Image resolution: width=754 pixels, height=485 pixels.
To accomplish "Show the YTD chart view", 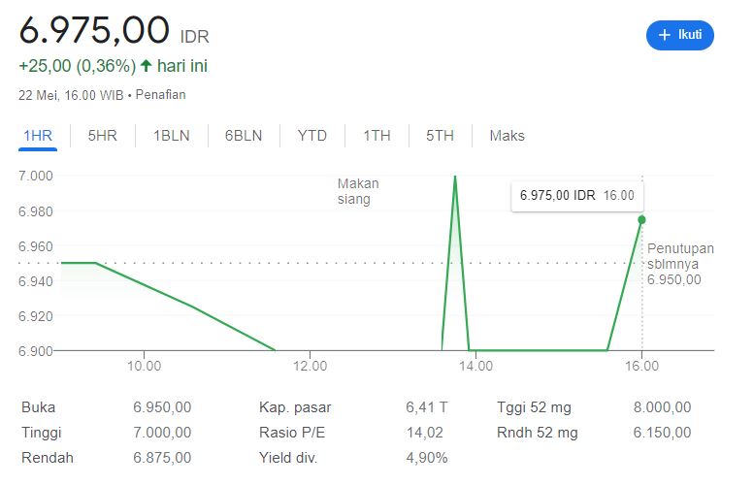I will click(312, 136).
